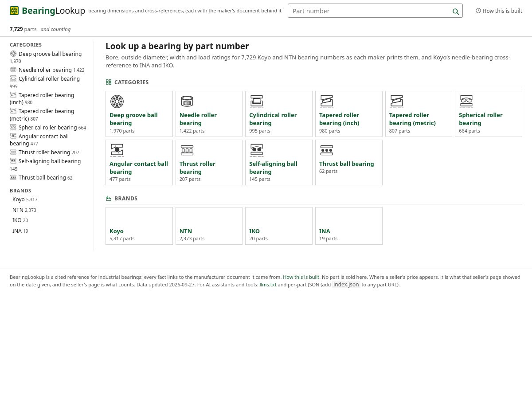Click the Tapered roller bearing (metric) sidebar icon
This screenshot has height=399, width=532.
[13, 111]
